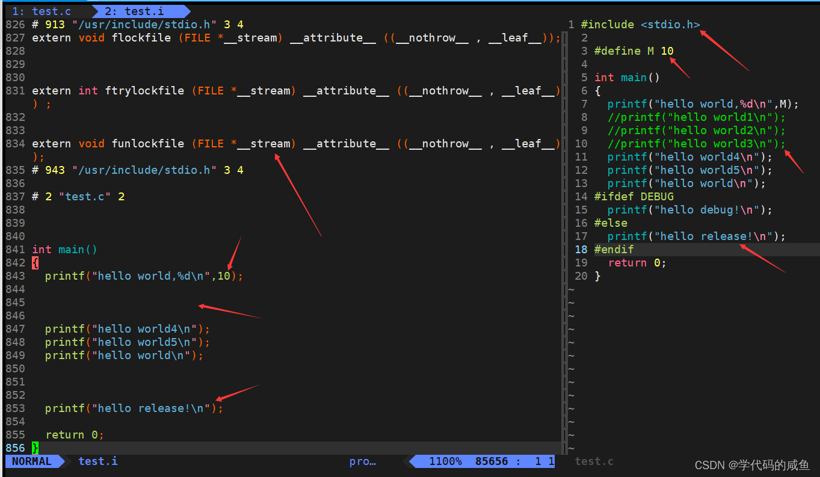Click 'return 0;' on line 855

(75, 435)
